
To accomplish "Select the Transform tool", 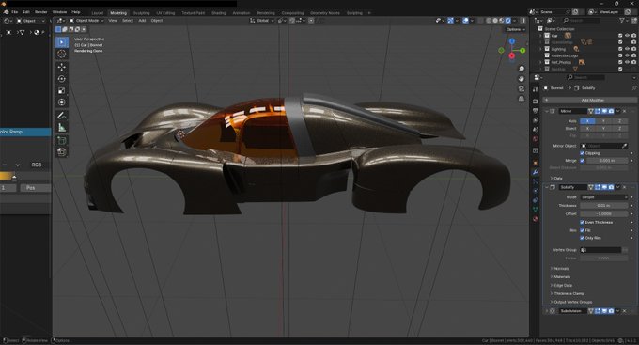I will (x=61, y=102).
